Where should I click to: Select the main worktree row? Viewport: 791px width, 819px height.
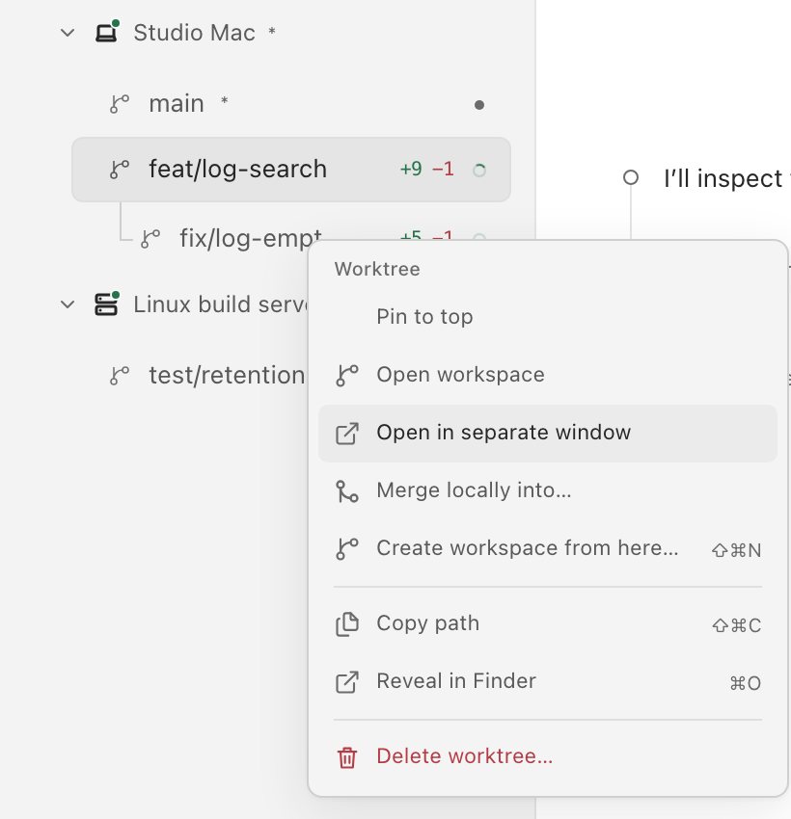point(291,104)
